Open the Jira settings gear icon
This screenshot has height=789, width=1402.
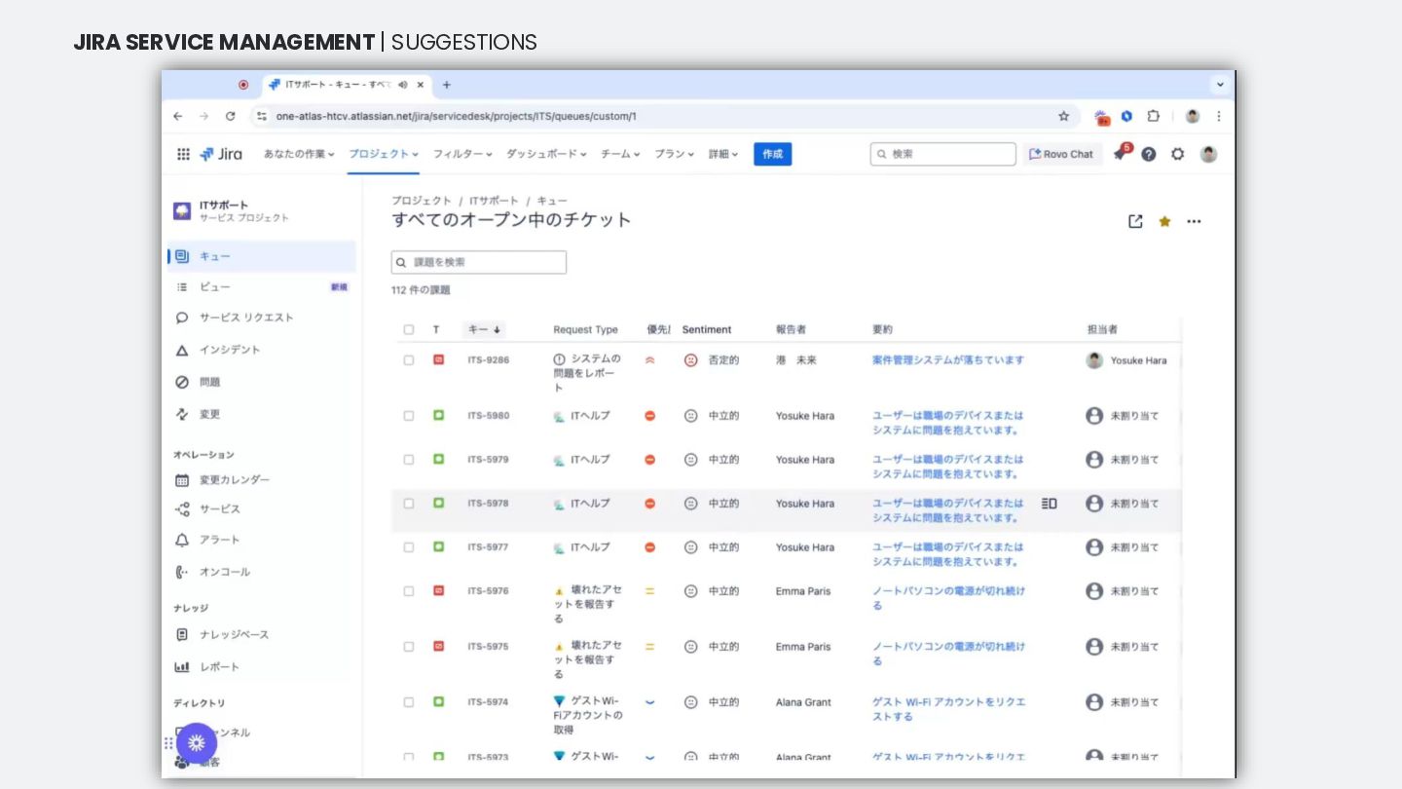1178,154
